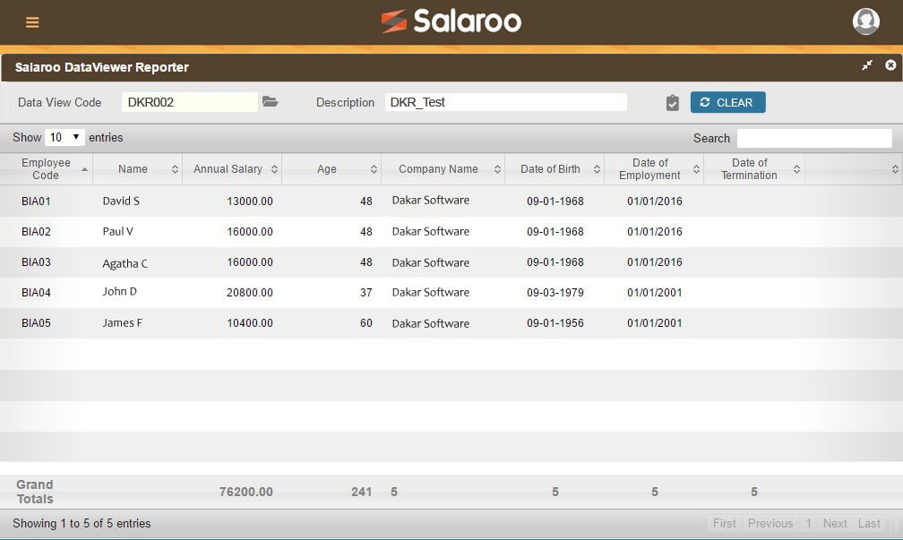
Task: Click age 37 in John D row
Action: [x=366, y=293]
